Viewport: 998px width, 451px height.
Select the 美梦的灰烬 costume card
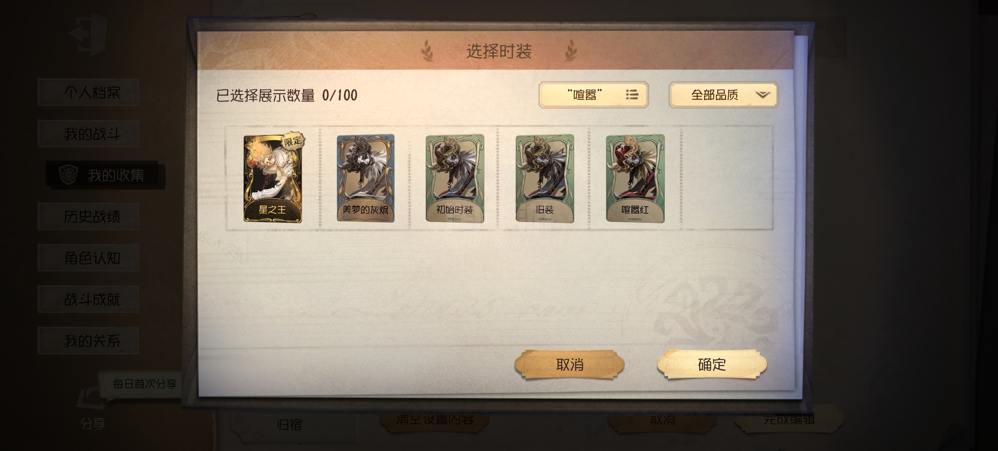click(365, 177)
